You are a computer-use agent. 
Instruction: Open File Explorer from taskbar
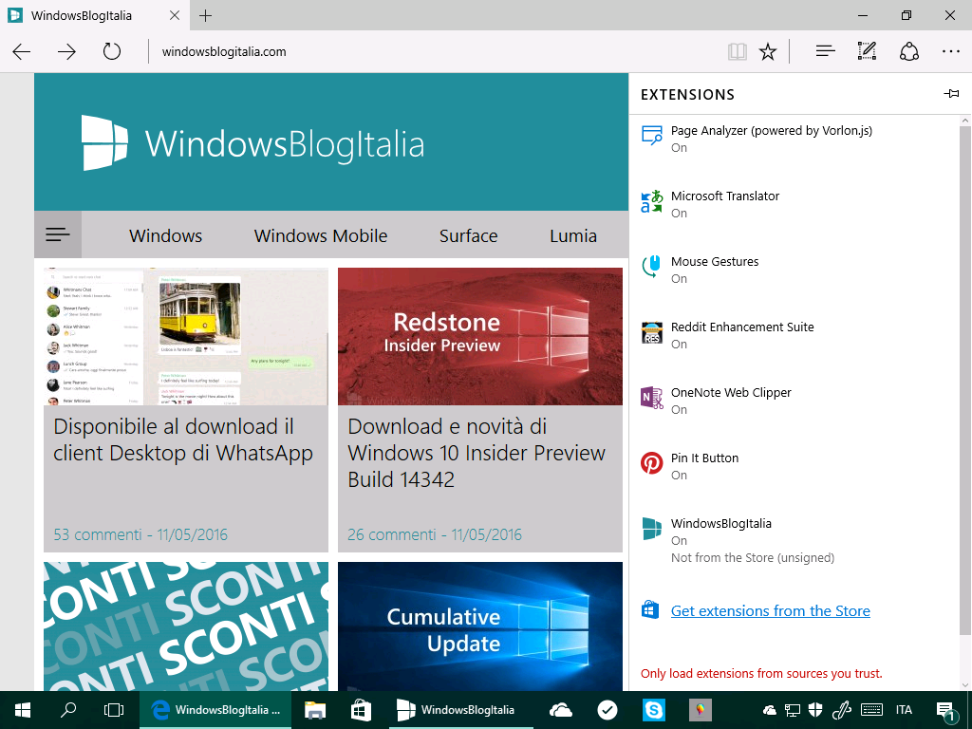coord(315,710)
